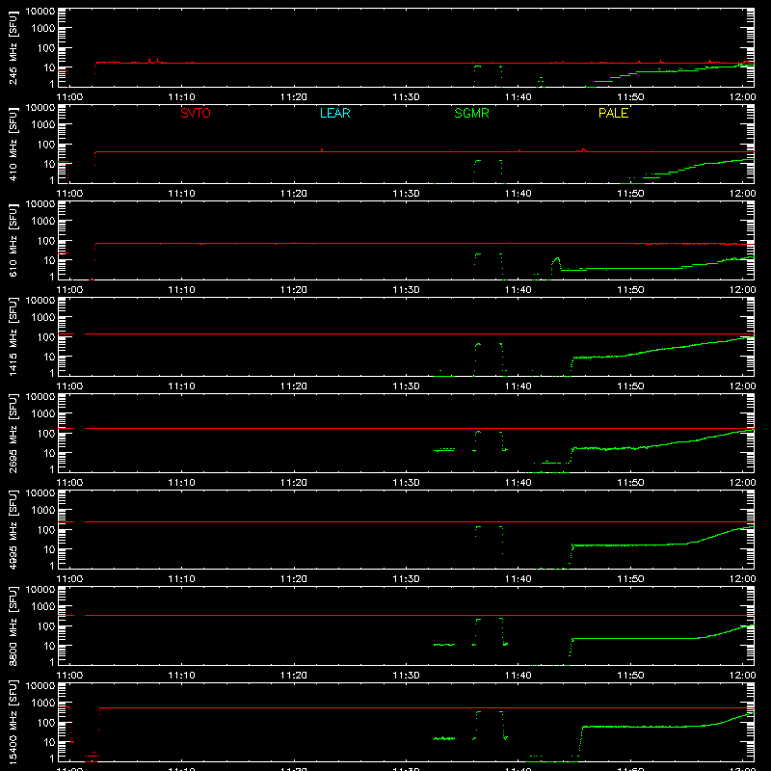Click the 11:10 time label below the 610 MHz plot

click(181, 290)
